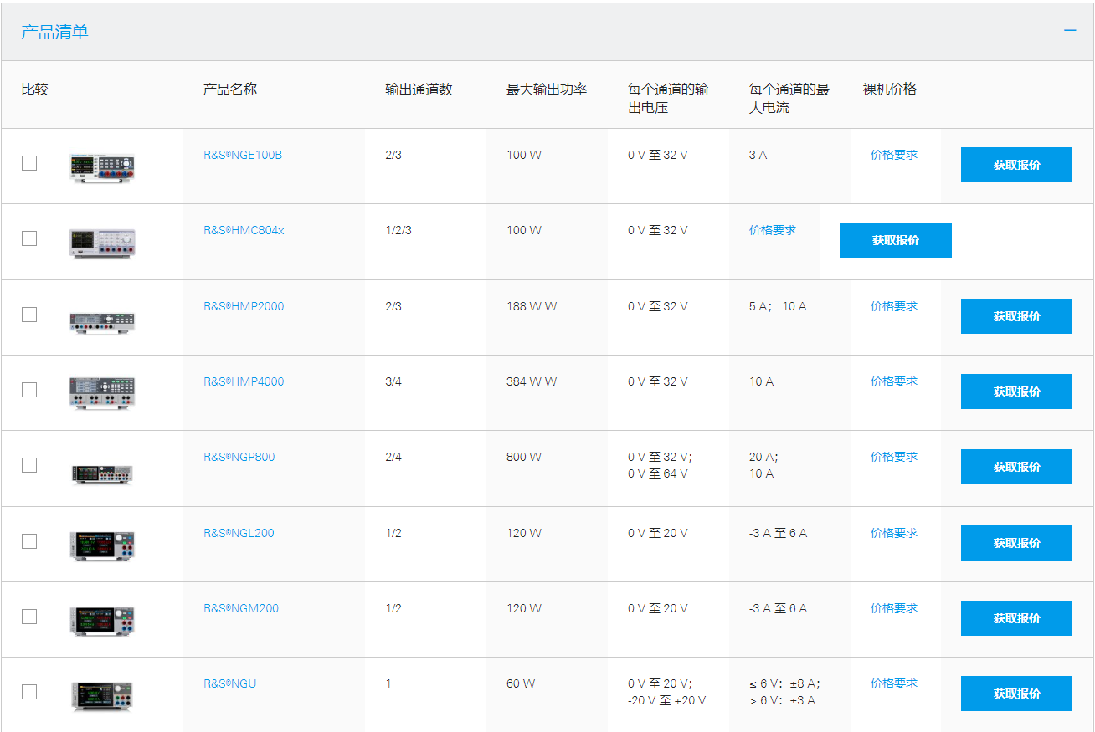Request a quote for R&S NGM200

(1016, 618)
